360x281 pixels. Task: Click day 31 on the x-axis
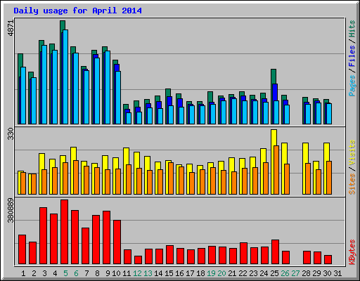tap(337, 273)
